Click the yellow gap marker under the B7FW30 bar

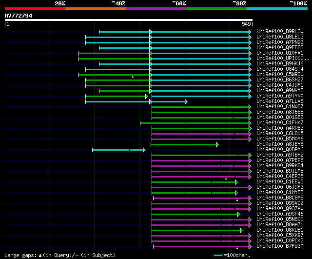(237, 248)
